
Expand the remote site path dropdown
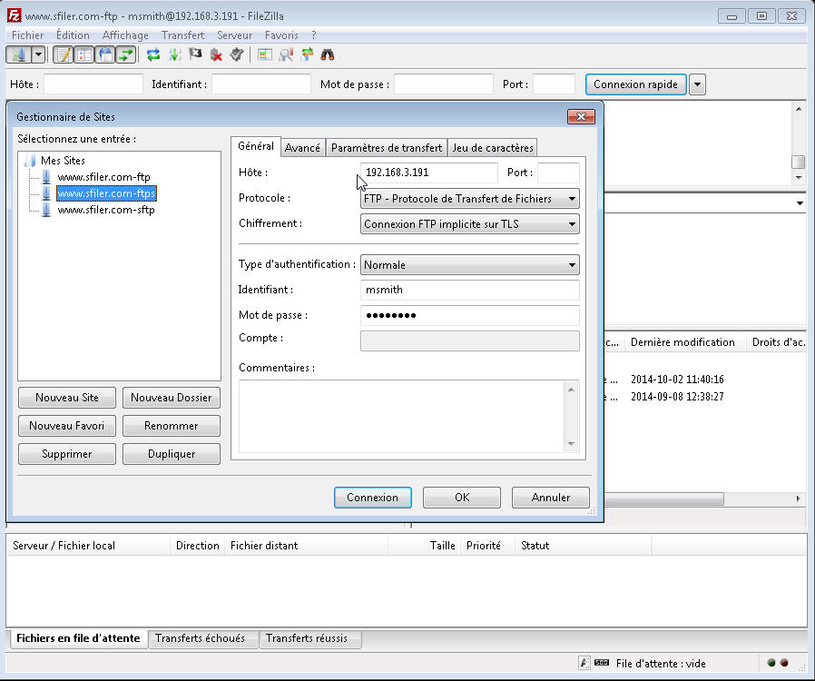click(x=800, y=203)
